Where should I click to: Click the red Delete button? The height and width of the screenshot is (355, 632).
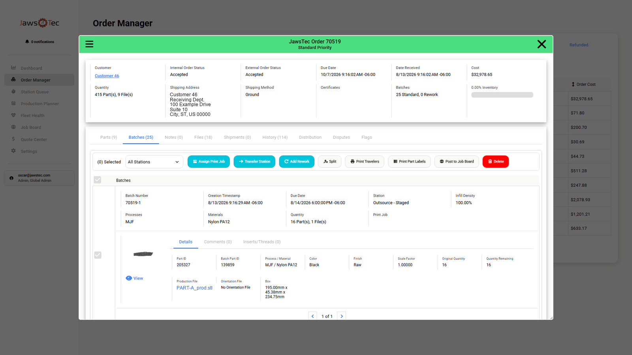click(x=496, y=162)
